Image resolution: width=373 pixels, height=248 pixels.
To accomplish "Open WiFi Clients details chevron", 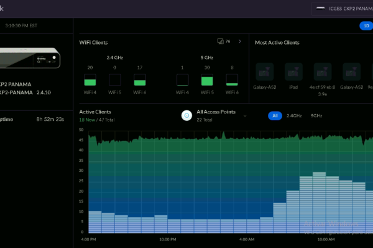I will point(240,42).
